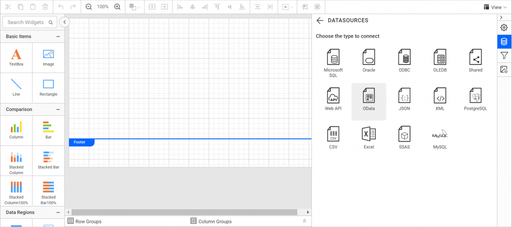This screenshot has width=512, height=227.
Task: Choose Oracle datasource type
Action: (x=369, y=63)
